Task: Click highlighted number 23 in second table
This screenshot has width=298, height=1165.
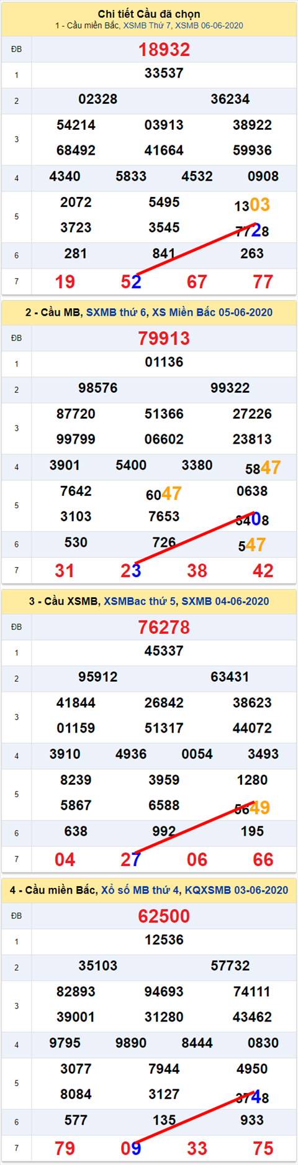Action: tap(131, 571)
